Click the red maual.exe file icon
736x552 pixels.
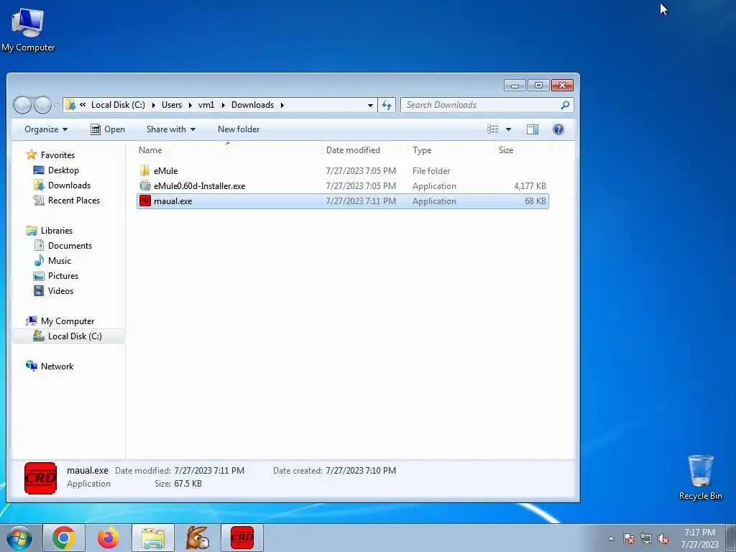pos(145,201)
